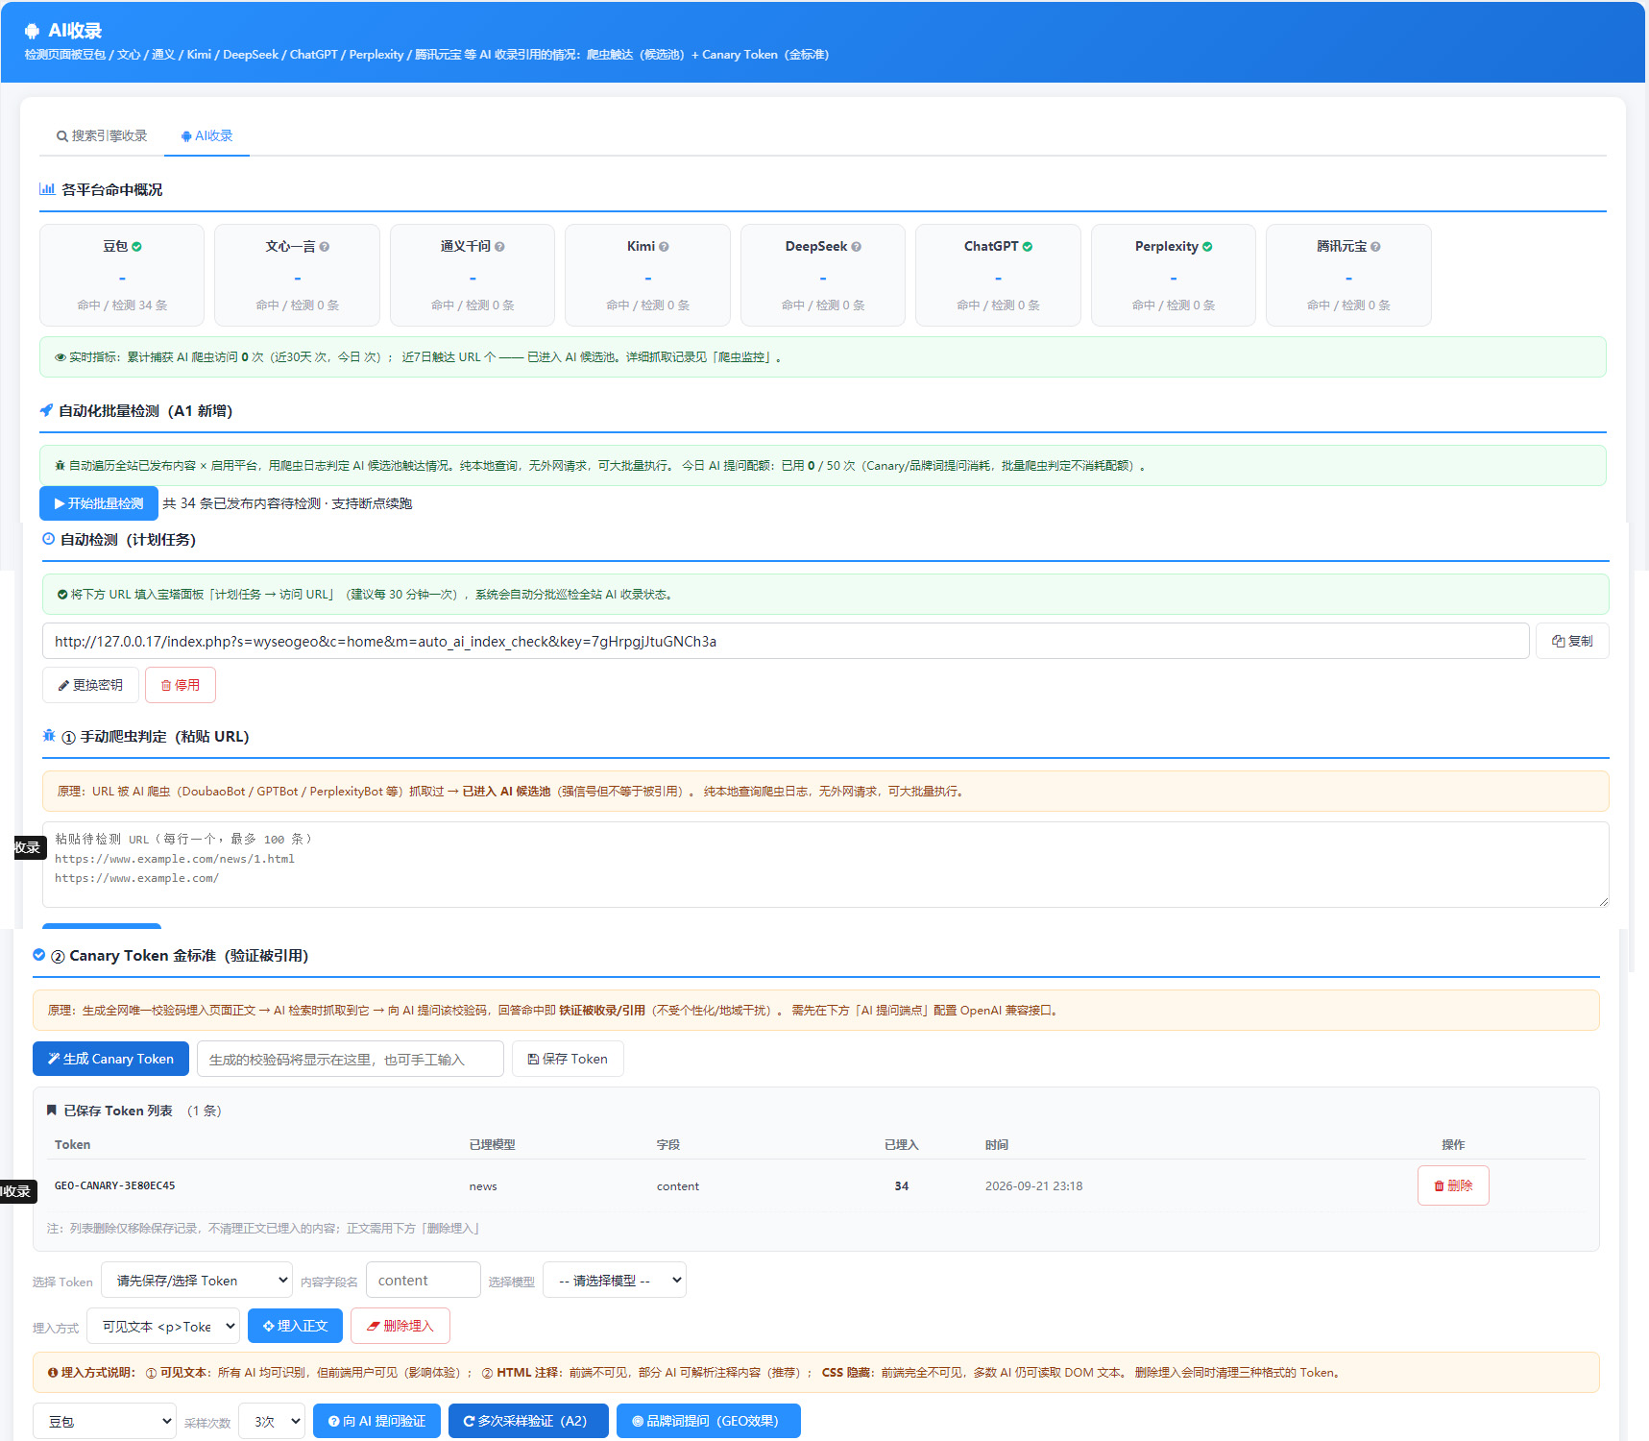Screen dimensions: 1649x1441
Task: Click the news cell in the token table
Action: coord(483,1186)
